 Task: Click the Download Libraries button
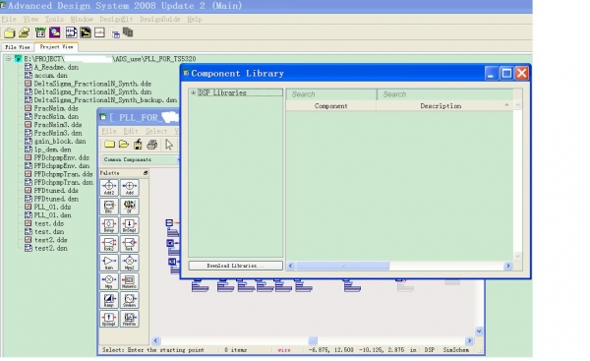[236, 266]
